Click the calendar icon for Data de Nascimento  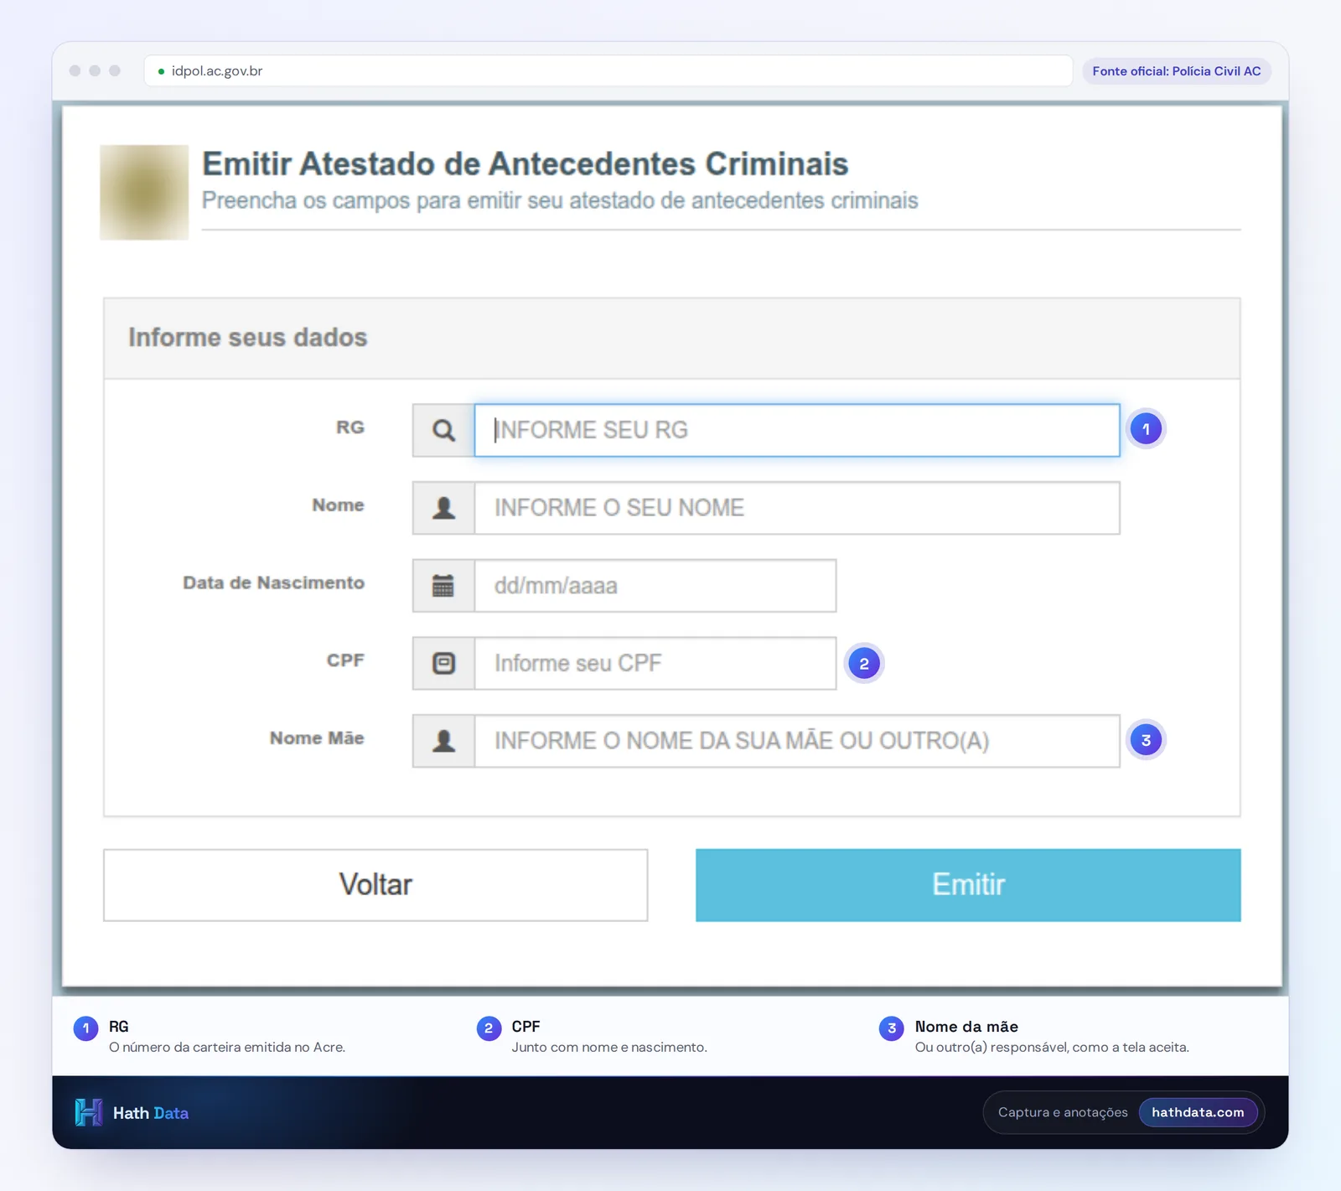point(443,586)
